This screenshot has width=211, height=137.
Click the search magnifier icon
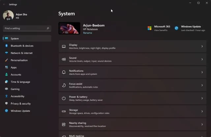tap(48, 28)
